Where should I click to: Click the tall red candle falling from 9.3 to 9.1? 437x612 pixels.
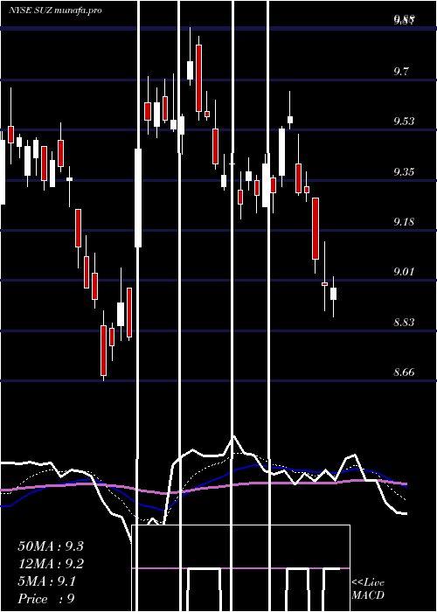pos(316,228)
